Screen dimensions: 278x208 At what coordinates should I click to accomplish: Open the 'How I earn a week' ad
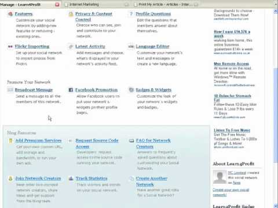pos(232,34)
